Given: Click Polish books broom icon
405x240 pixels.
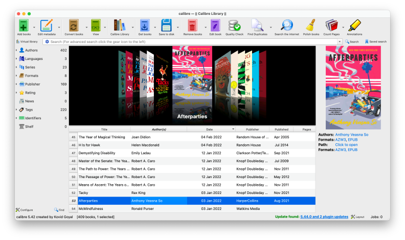Looking at the screenshot, I should click(311, 26).
